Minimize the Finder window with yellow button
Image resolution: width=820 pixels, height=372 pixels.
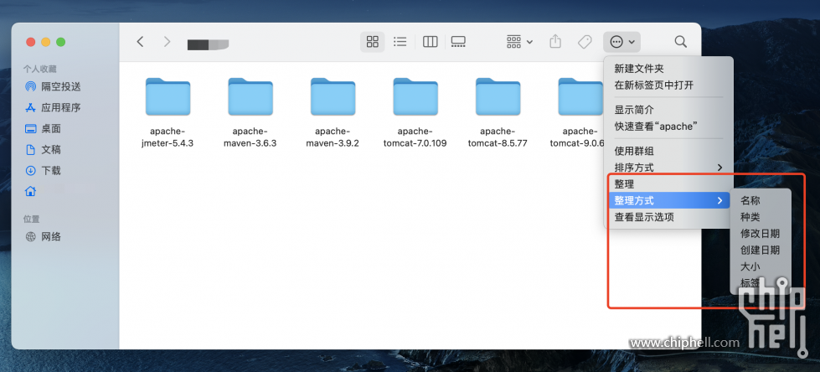(46, 42)
